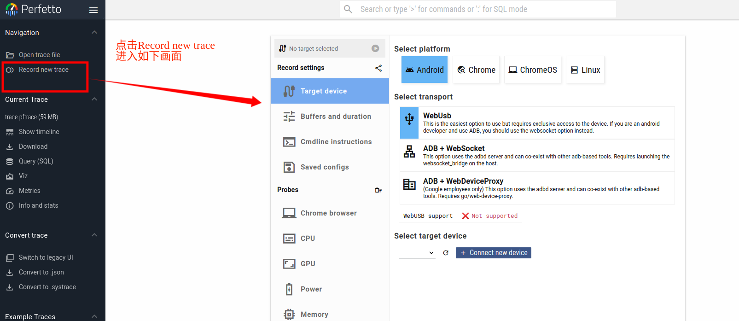Click the start recording icon by No target selected
Viewport: 739px width, 321px height.
(x=375, y=48)
